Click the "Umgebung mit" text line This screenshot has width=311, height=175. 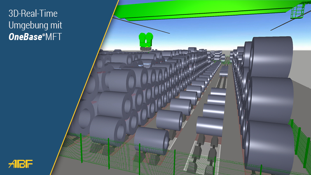[35, 25]
